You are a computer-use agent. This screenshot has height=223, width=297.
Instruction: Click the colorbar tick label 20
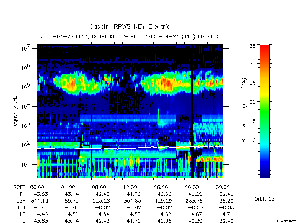coord(253,101)
